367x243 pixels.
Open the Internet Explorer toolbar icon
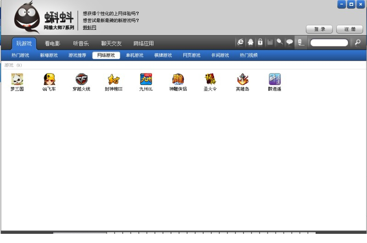(x=240, y=42)
